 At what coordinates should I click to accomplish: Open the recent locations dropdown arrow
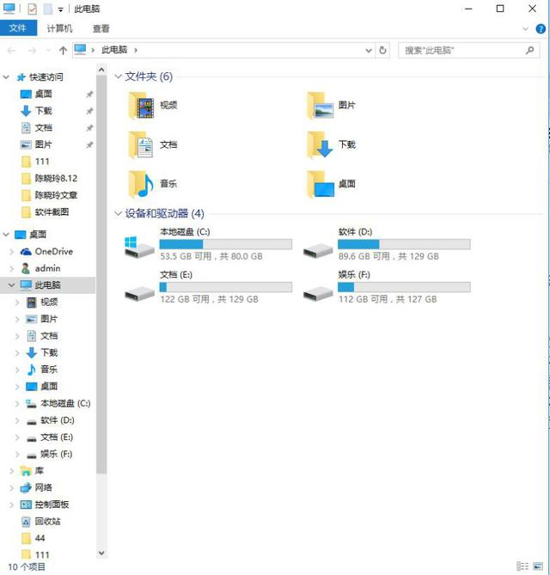pyautogui.click(x=48, y=51)
